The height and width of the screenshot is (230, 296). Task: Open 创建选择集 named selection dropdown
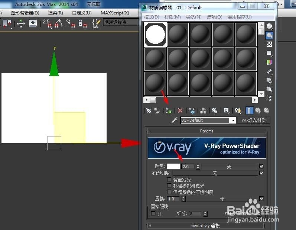121,22
